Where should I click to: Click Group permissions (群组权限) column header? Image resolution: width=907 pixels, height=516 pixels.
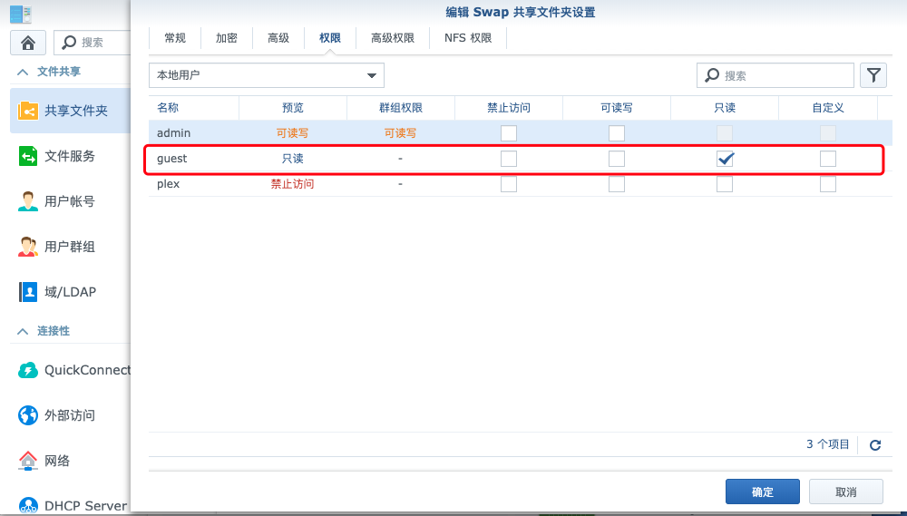[401, 108]
